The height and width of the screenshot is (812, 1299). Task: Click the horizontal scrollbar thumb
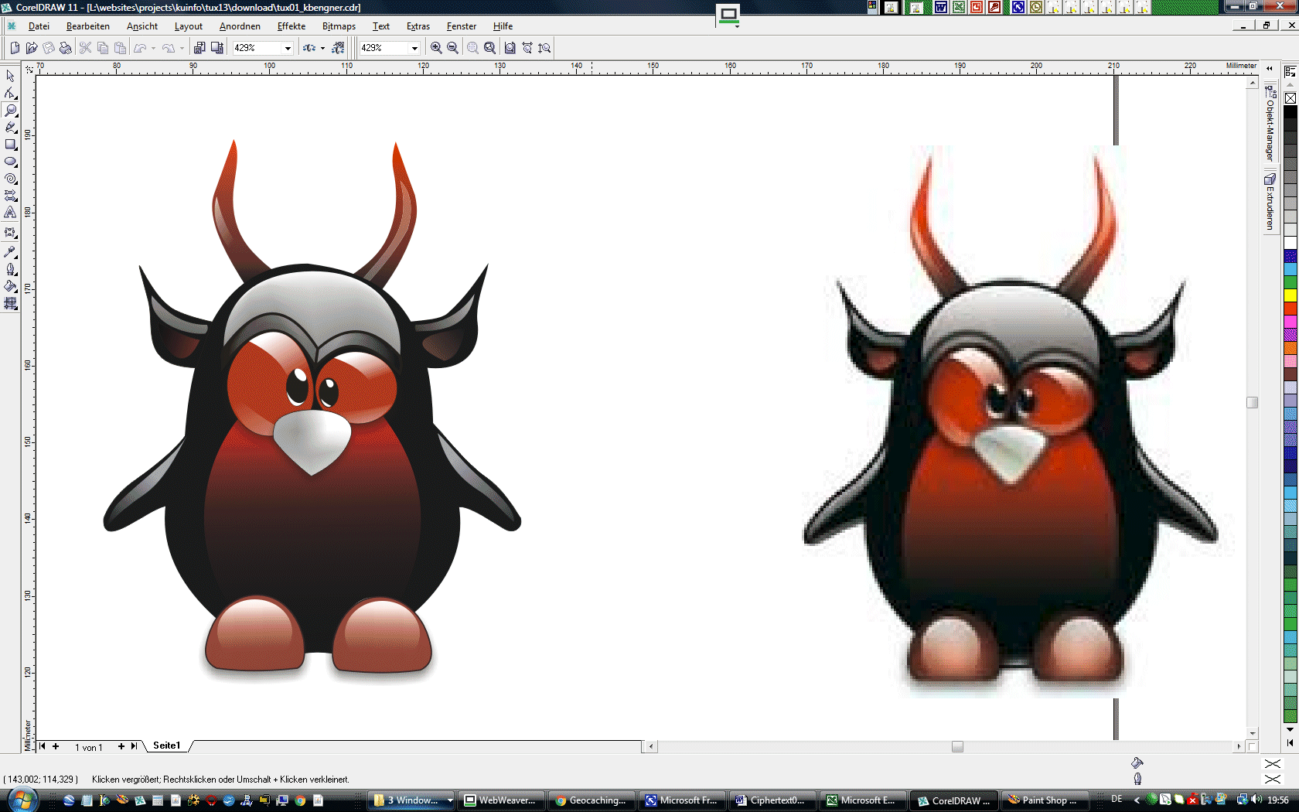point(957,746)
